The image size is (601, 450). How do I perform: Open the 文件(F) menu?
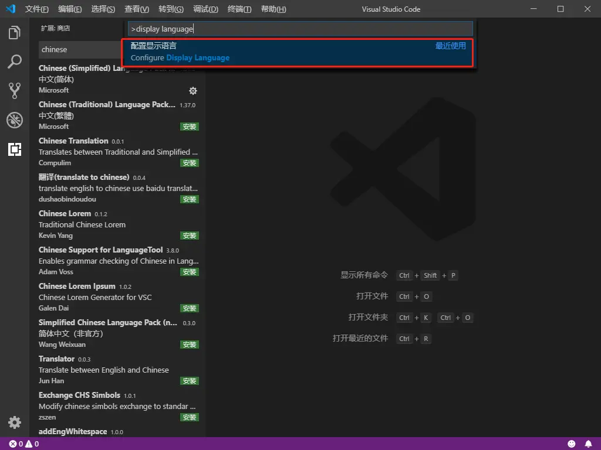(37, 9)
